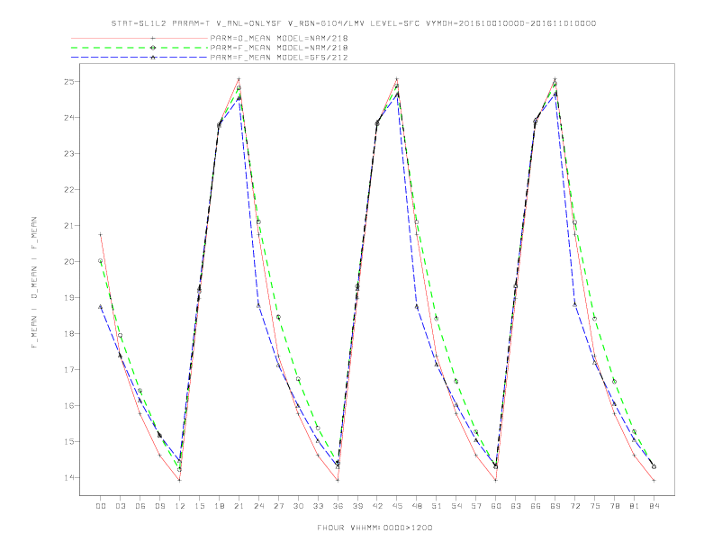Click y-axis tick label 14
Viewport: 713px width, 551px height.
69,478
